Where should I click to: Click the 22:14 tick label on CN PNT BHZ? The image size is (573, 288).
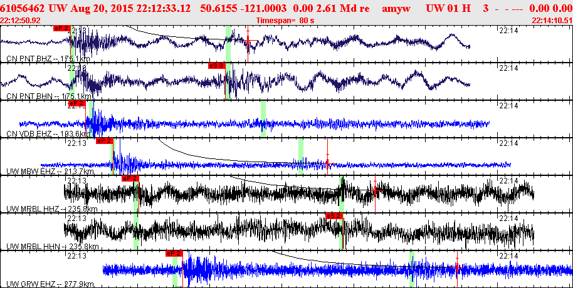tap(508, 31)
